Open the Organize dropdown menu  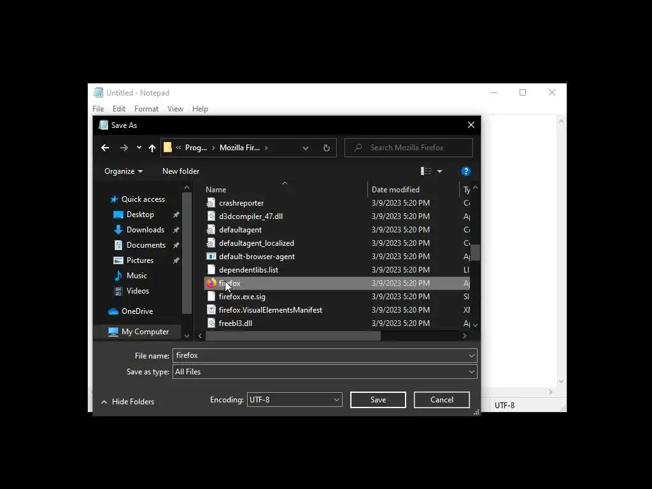tap(124, 171)
